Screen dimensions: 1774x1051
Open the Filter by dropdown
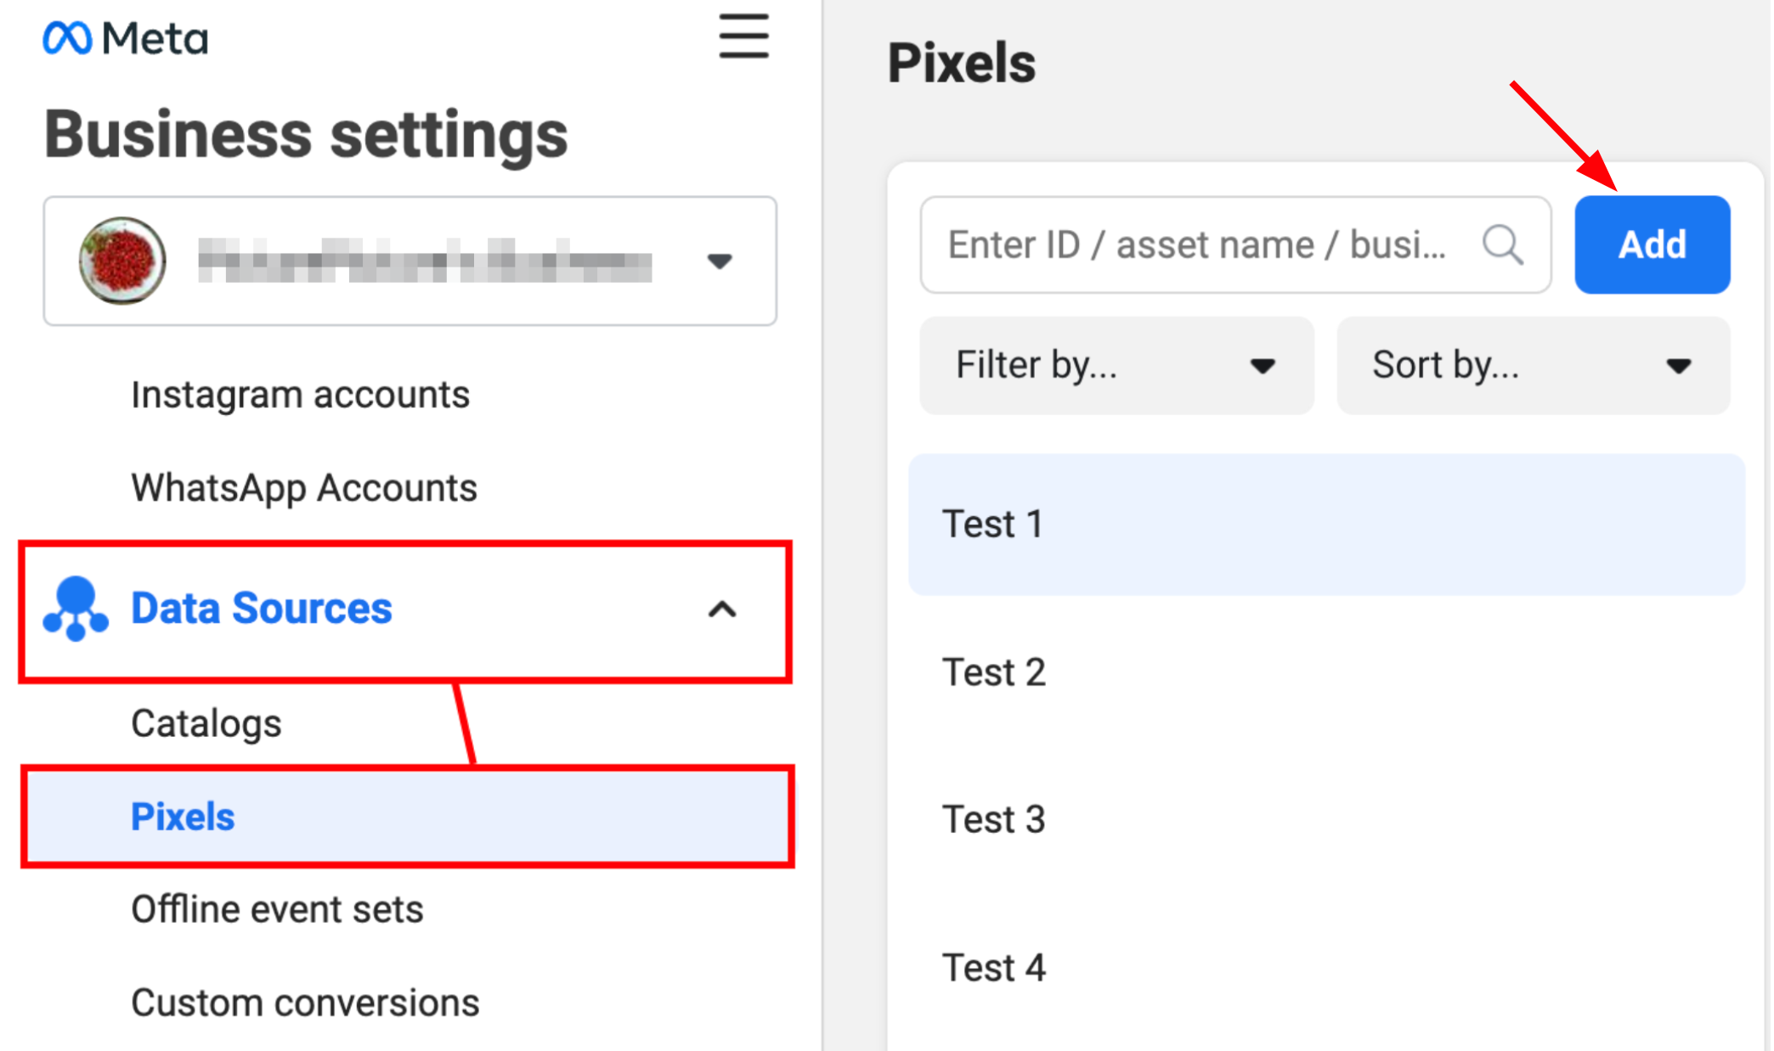point(1116,366)
